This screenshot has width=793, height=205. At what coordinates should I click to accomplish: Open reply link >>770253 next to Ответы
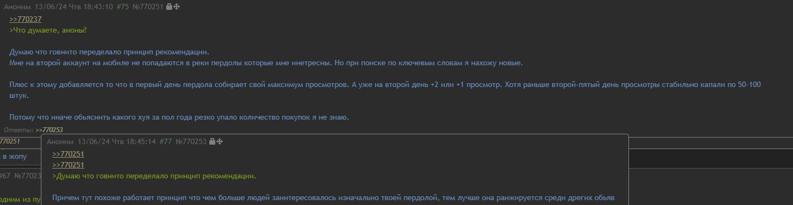pos(49,130)
